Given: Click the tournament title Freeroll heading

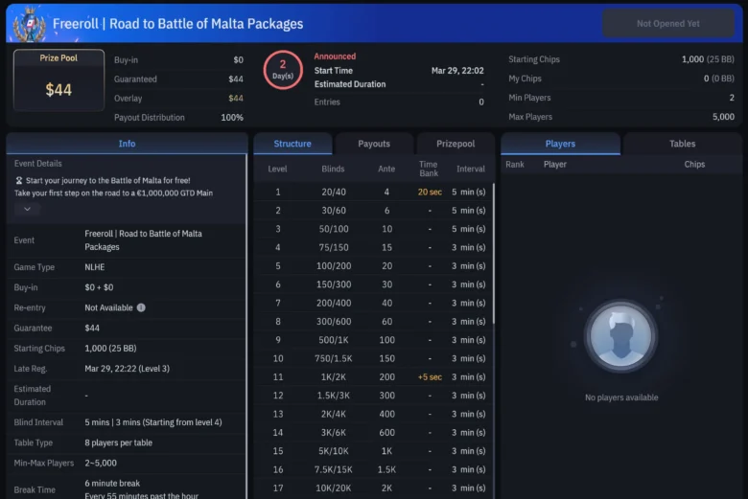Looking at the screenshot, I should pyautogui.click(x=178, y=24).
